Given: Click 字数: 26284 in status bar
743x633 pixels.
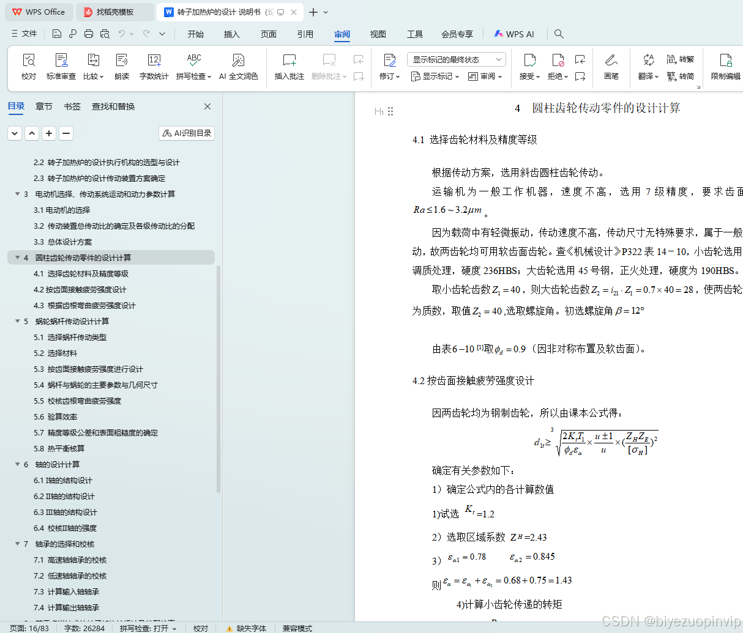Looking at the screenshot, I should (84, 628).
